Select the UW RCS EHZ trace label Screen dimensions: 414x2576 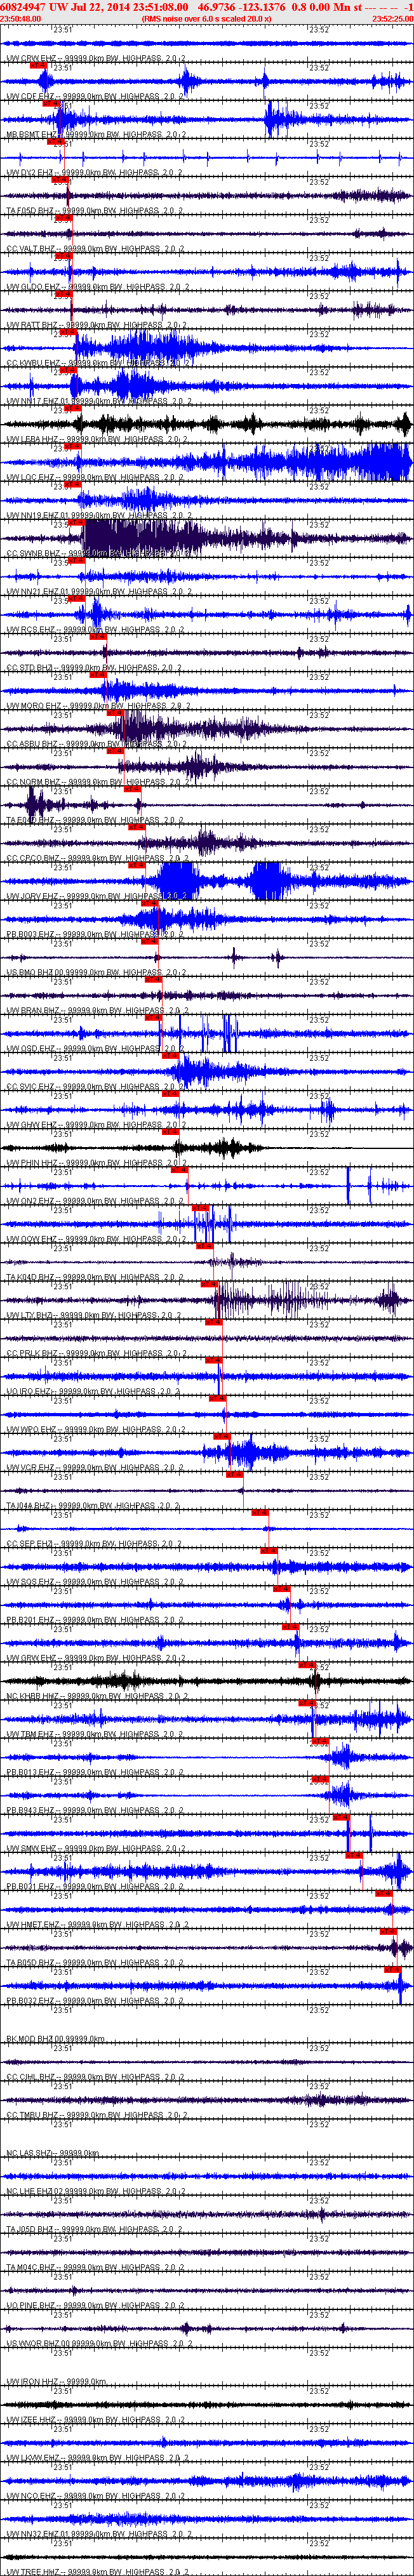95,630
